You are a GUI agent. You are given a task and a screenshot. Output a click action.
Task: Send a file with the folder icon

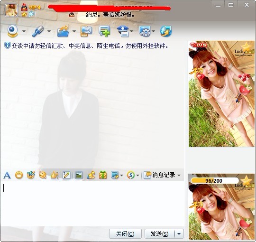(x=63, y=31)
